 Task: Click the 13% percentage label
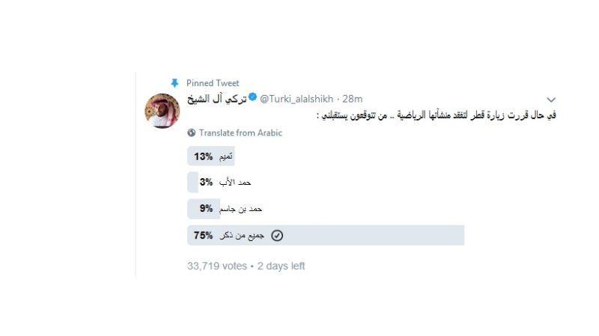[x=203, y=156]
